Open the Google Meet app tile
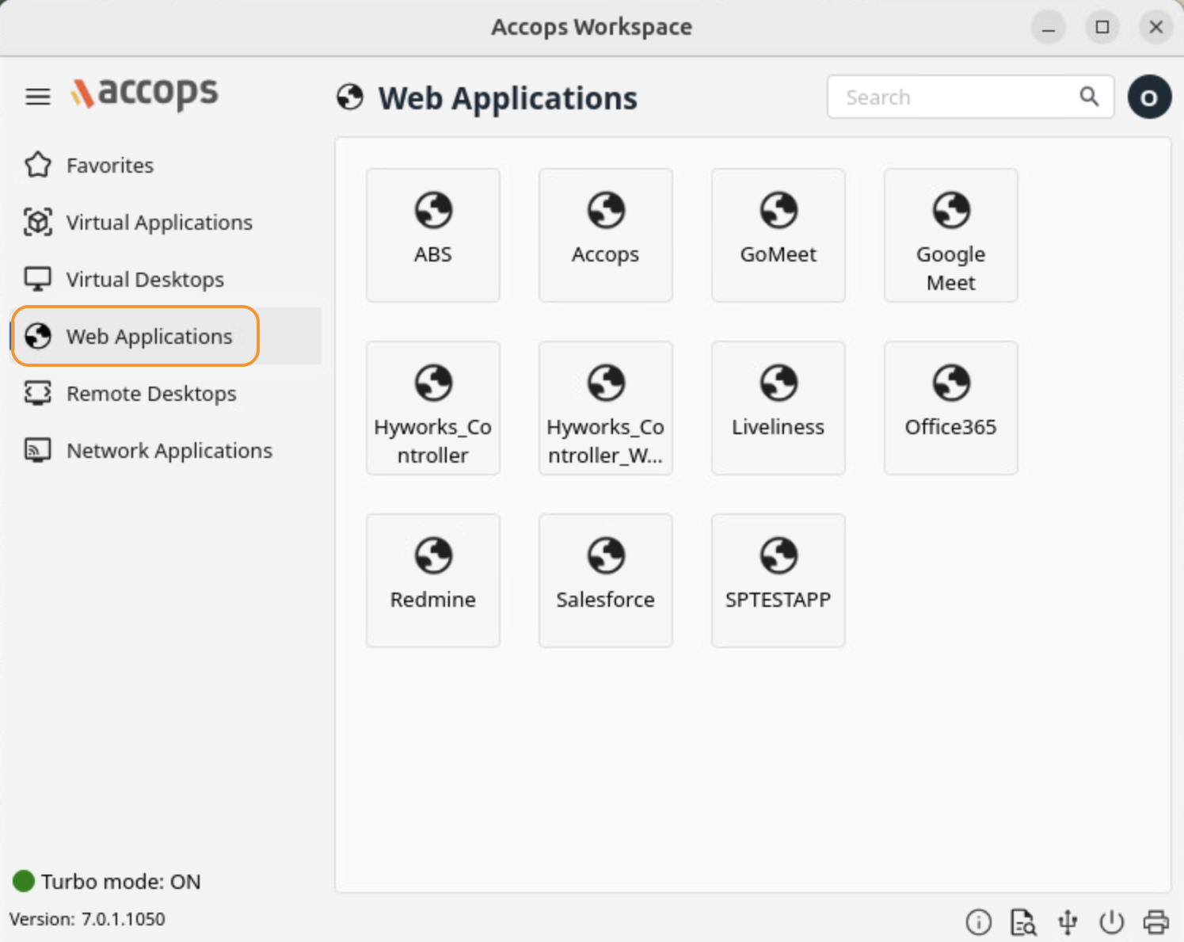Image resolution: width=1184 pixels, height=942 pixels. pos(950,235)
